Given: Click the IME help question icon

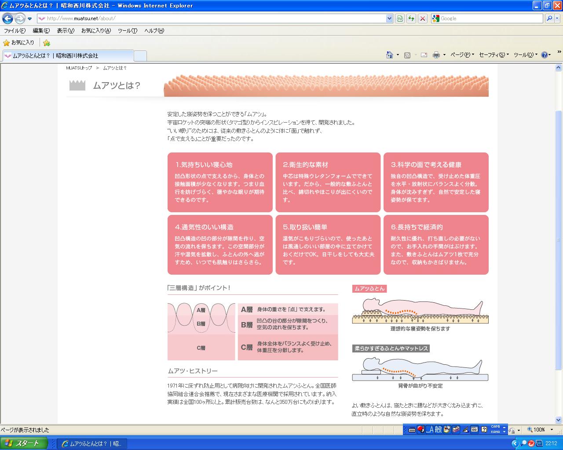Looking at the screenshot, I should [x=484, y=430].
